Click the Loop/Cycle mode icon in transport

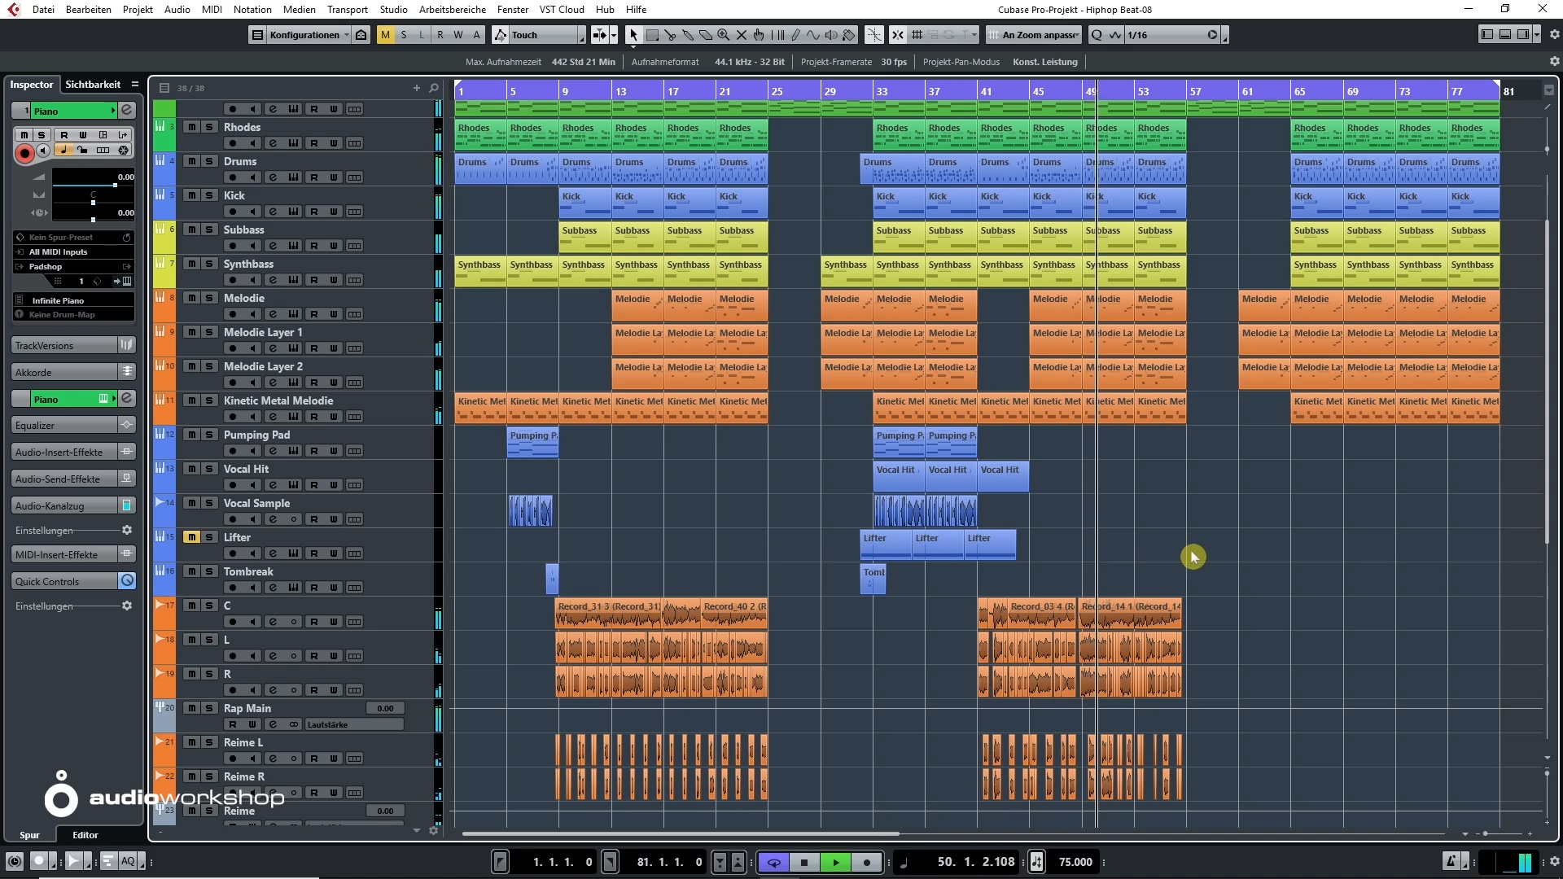tap(773, 861)
